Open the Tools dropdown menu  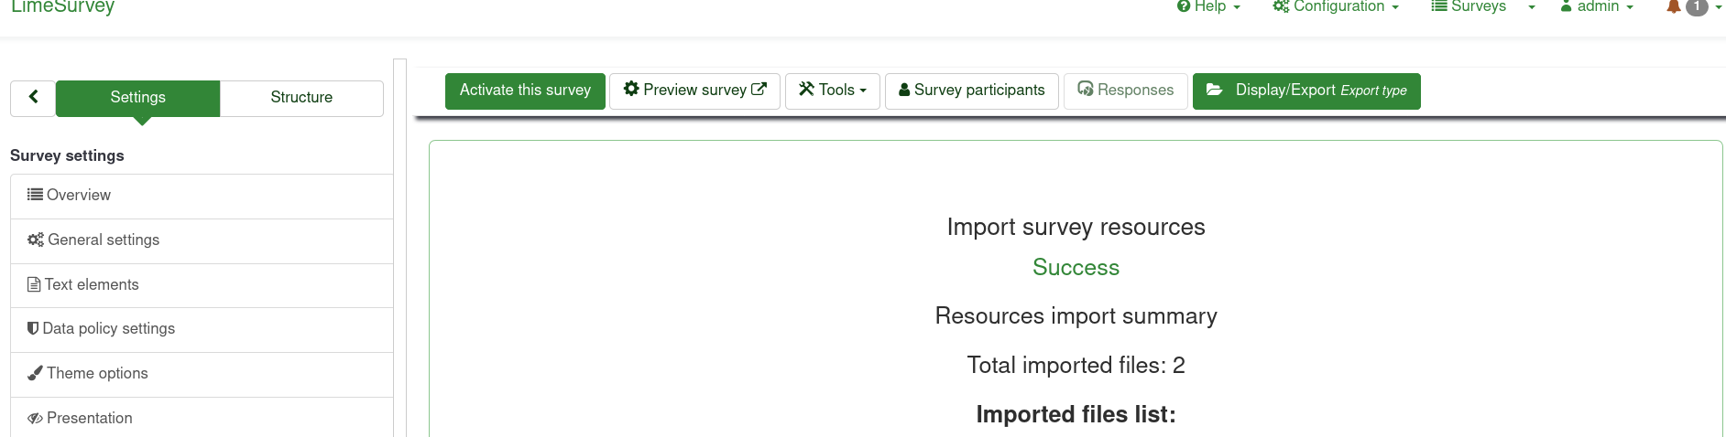(x=832, y=91)
